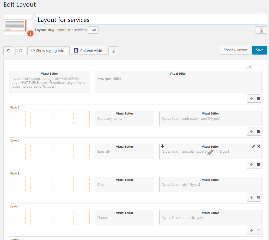Click the file code icon button in toolbar

click(x=114, y=51)
